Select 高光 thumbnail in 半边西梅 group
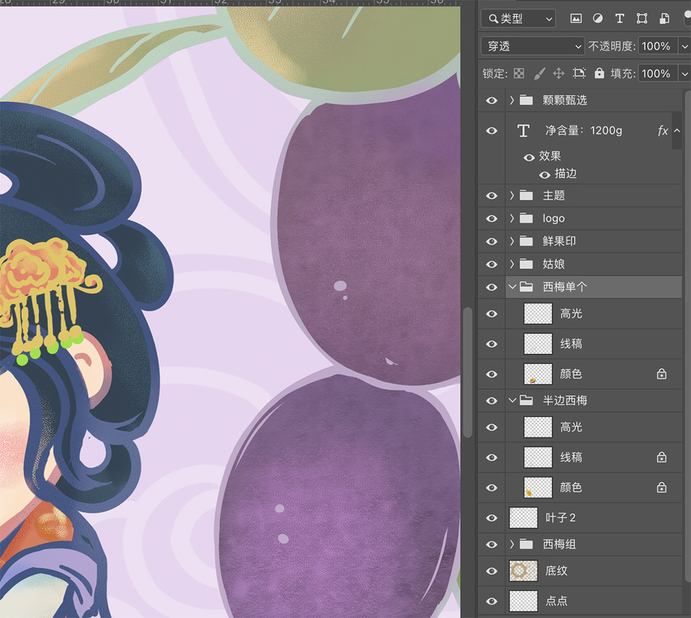The width and height of the screenshot is (691, 618). click(x=537, y=427)
